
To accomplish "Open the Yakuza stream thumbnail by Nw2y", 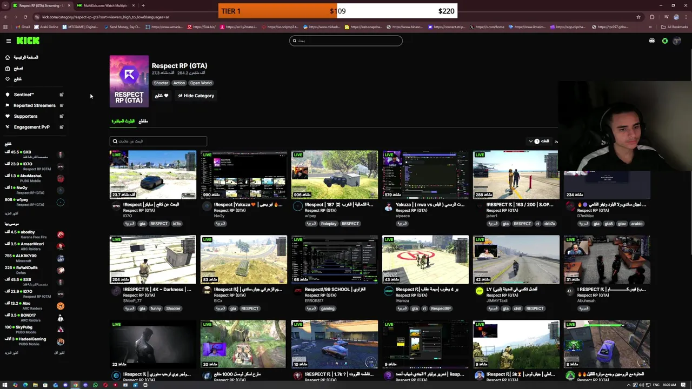I will tap(244, 175).
